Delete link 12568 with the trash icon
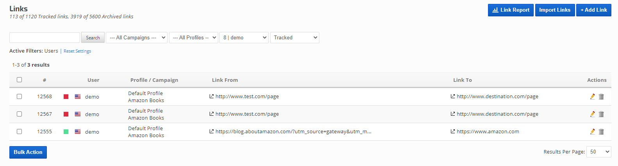The image size is (618, 166). [x=601, y=97]
